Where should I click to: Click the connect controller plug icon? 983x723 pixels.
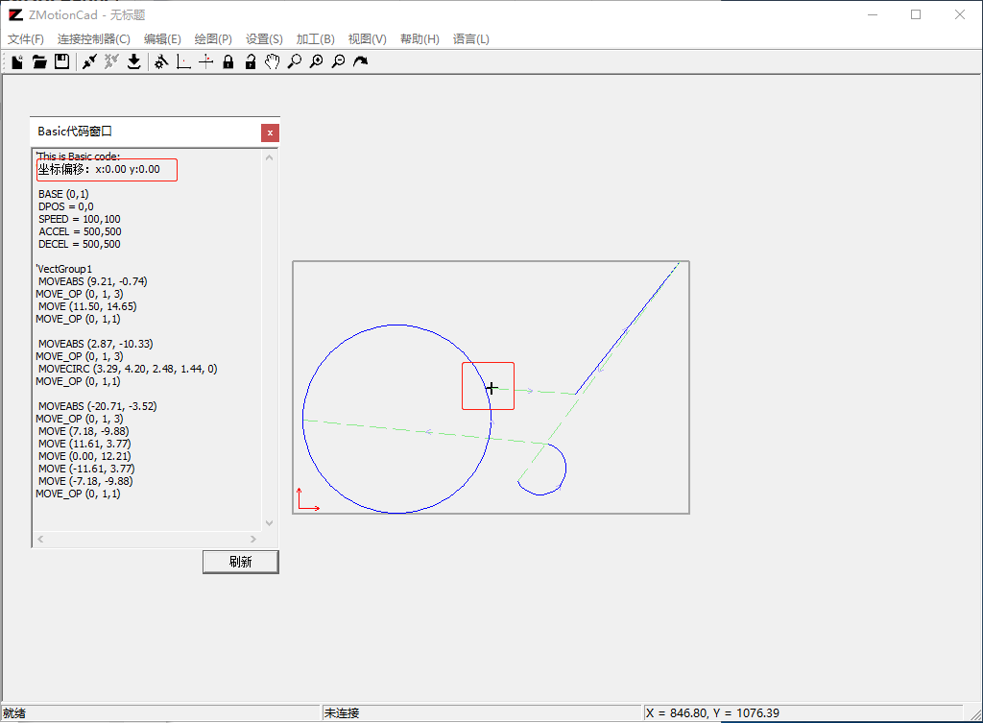(x=89, y=61)
